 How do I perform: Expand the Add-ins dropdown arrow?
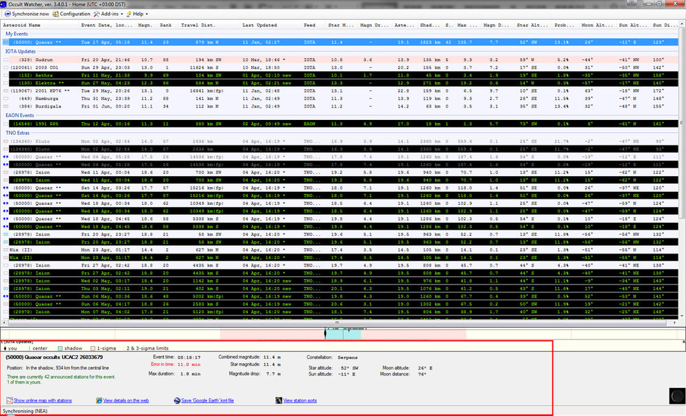pyautogui.click(x=123, y=14)
